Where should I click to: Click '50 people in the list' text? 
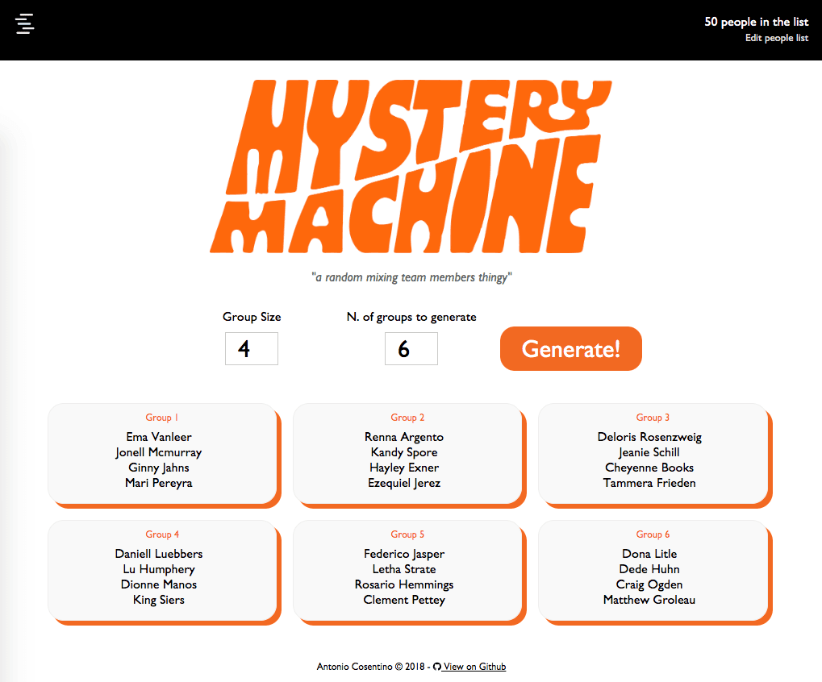[756, 22]
